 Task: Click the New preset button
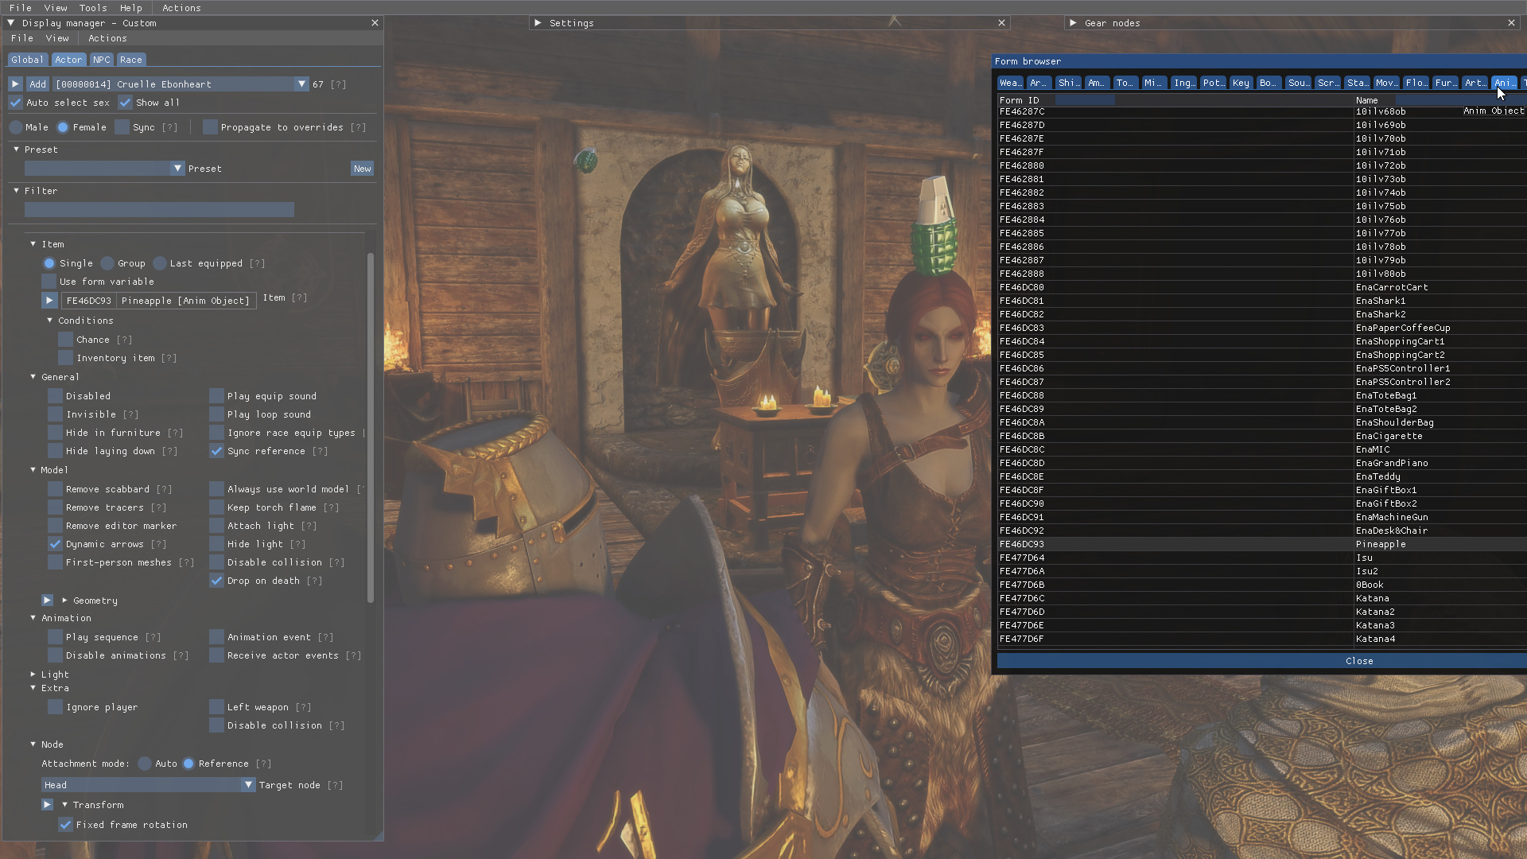(x=363, y=169)
